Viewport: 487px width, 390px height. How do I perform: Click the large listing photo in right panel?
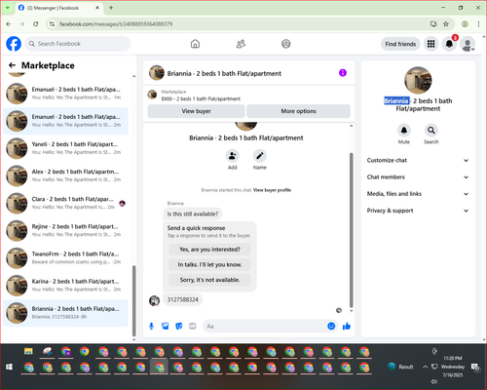click(x=418, y=80)
